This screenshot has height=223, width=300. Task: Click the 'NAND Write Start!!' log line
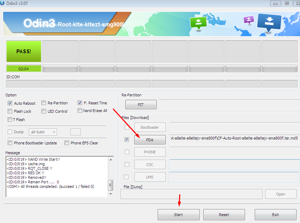pos(33,159)
